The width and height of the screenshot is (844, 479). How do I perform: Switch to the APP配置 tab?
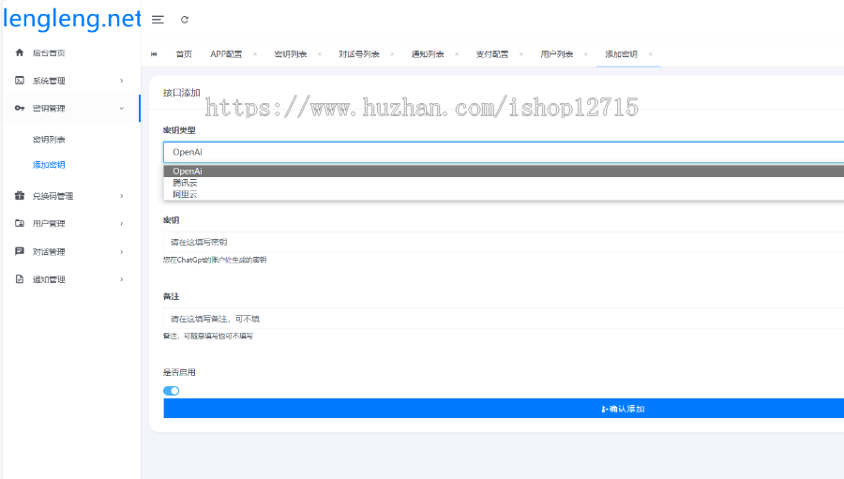coord(226,53)
